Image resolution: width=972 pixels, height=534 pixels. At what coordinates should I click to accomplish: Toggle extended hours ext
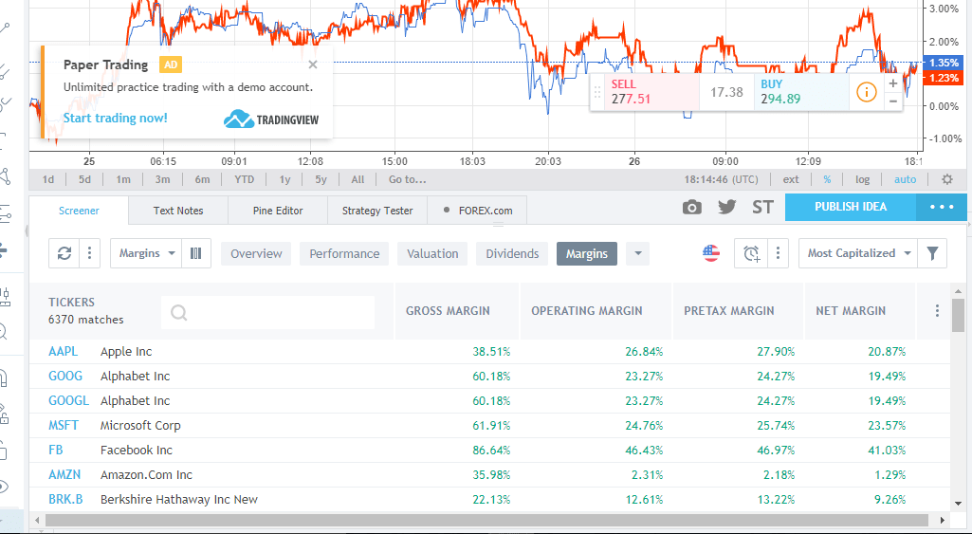click(x=790, y=179)
